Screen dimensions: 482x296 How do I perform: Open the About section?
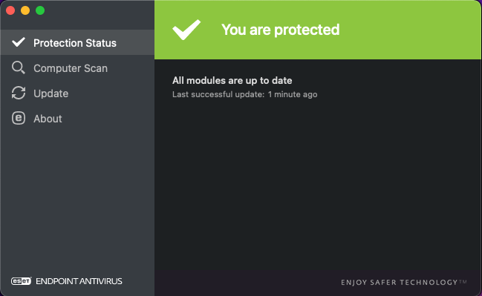[x=77, y=119]
